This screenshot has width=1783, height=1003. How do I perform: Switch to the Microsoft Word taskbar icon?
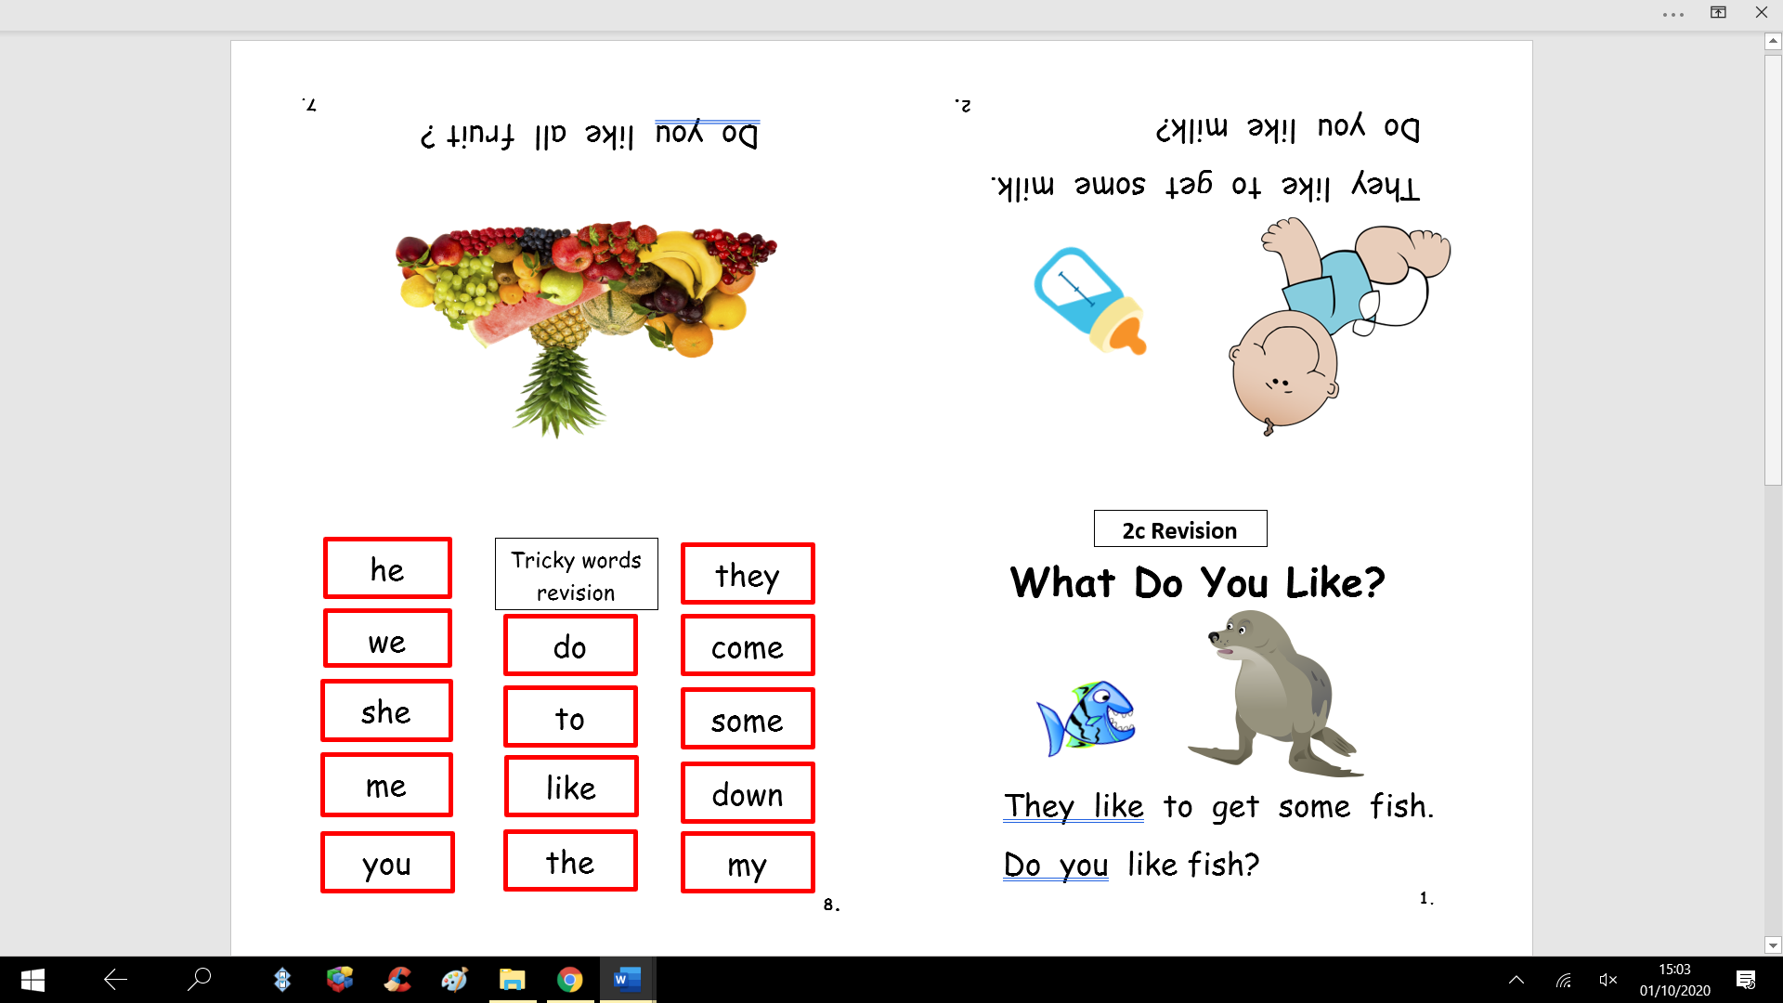coord(627,980)
